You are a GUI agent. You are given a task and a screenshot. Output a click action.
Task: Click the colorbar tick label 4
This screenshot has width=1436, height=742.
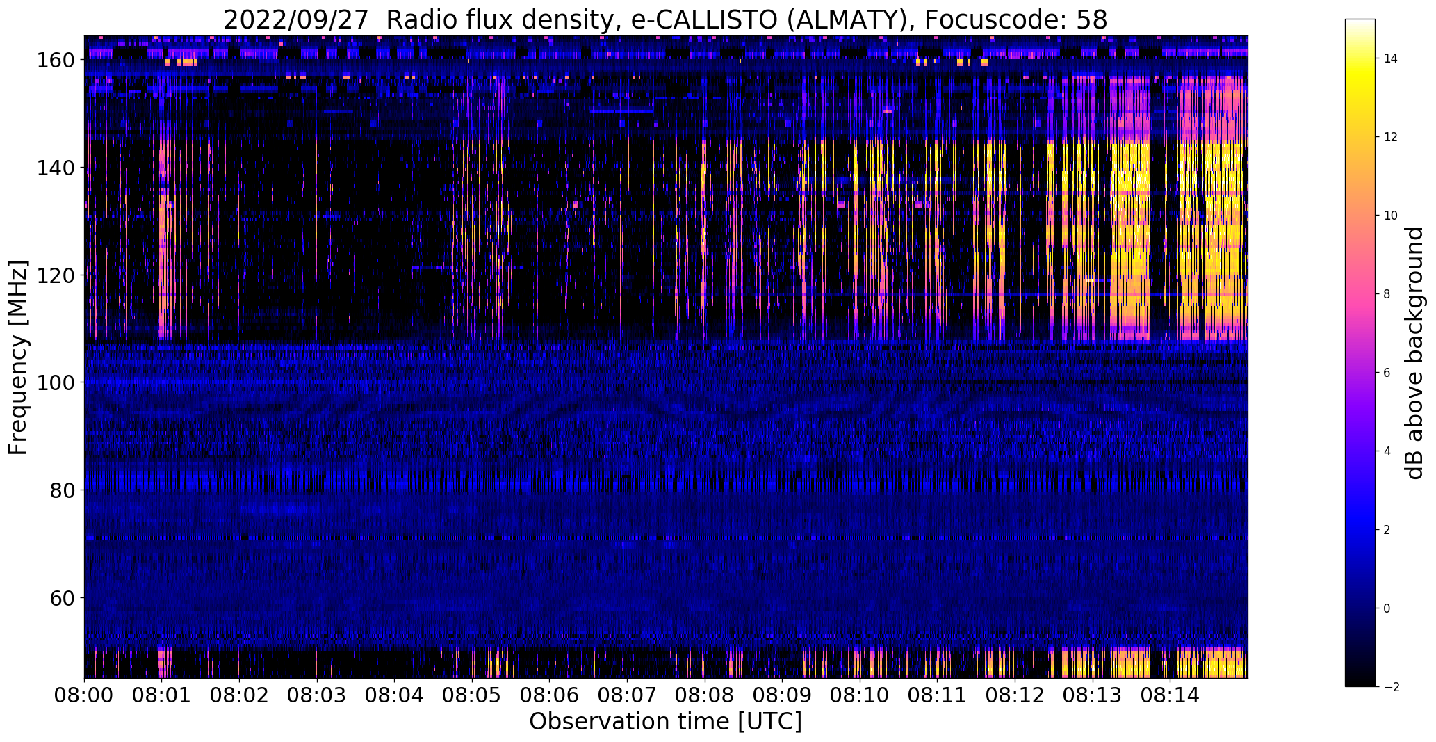click(1387, 451)
